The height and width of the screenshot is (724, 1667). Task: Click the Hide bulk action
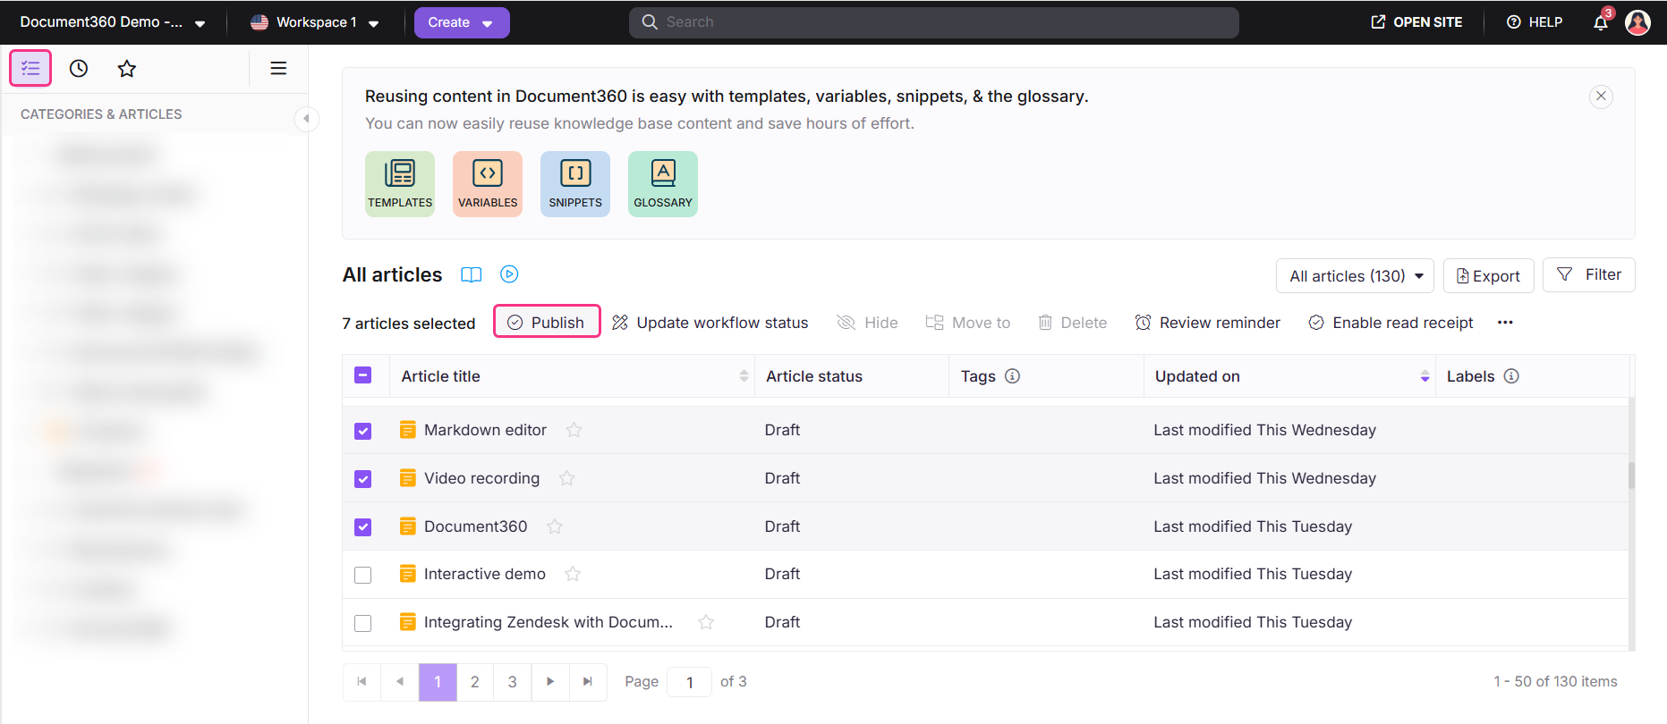click(x=867, y=323)
